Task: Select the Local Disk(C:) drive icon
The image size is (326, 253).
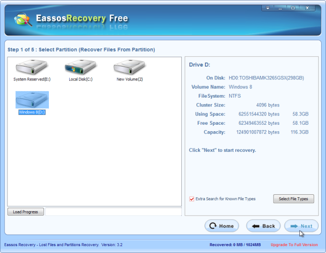Action: pos(81,67)
